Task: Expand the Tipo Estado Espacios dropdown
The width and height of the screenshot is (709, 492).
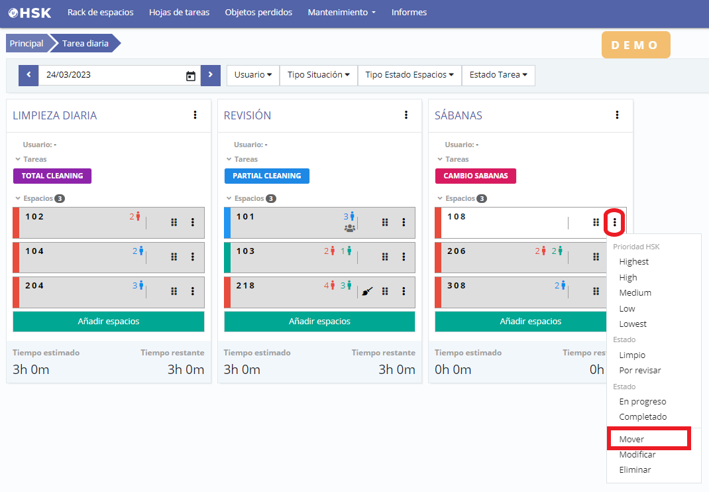Action: tap(409, 75)
